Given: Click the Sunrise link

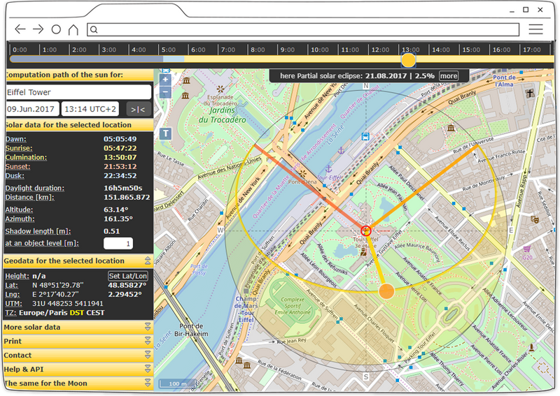Looking at the screenshot, I should (19, 148).
